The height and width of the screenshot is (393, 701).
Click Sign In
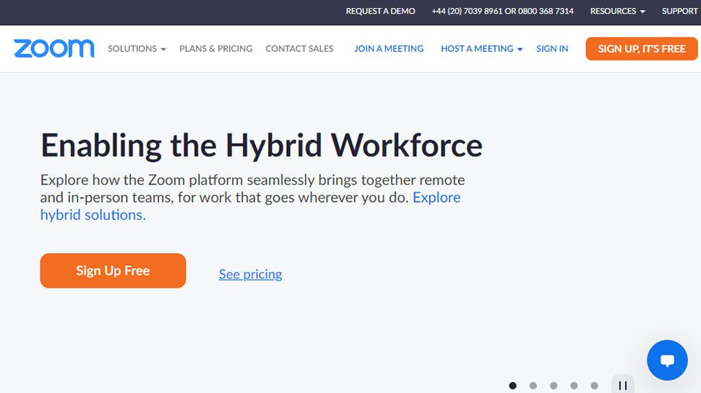pos(552,48)
